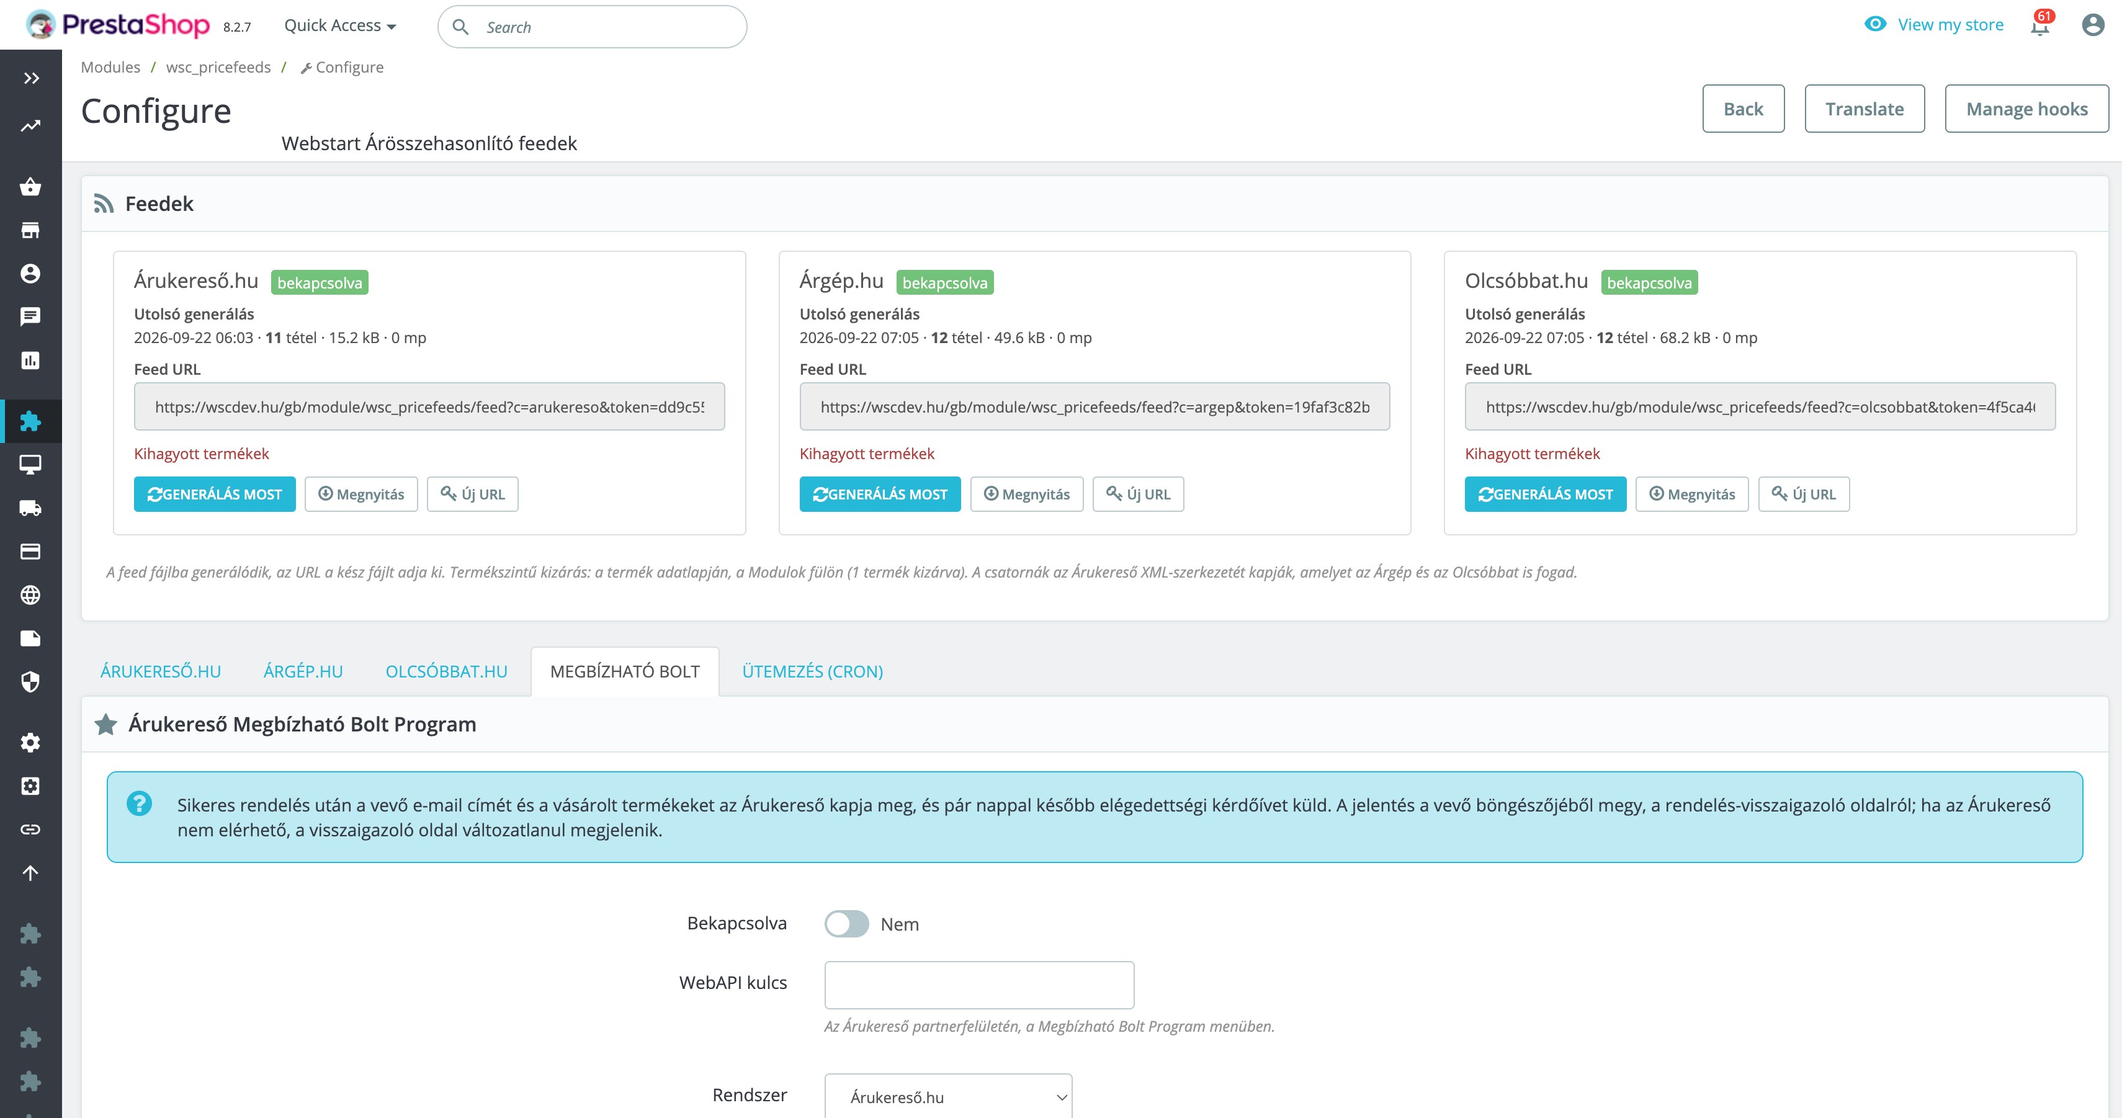Click the Translate button
The width and height of the screenshot is (2122, 1118).
[x=1864, y=109]
